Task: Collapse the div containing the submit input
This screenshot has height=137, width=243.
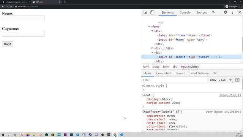Action: [x=152, y=53]
